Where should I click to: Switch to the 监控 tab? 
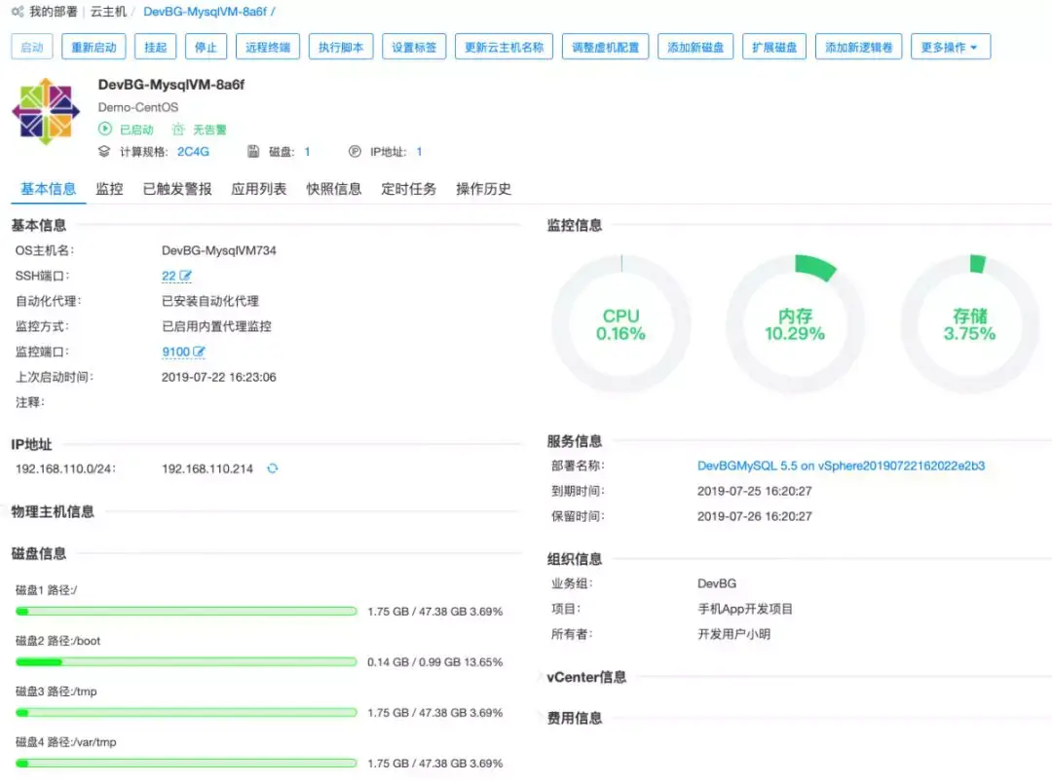pos(109,189)
